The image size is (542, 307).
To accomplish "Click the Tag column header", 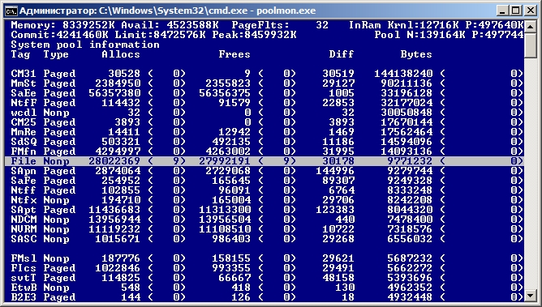I will pyautogui.click(x=21, y=54).
